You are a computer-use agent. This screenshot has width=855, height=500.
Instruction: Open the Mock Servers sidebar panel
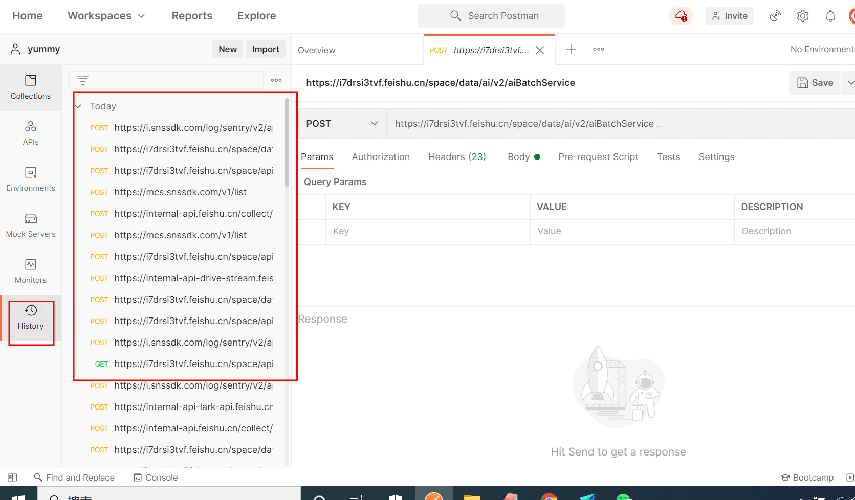point(31,225)
